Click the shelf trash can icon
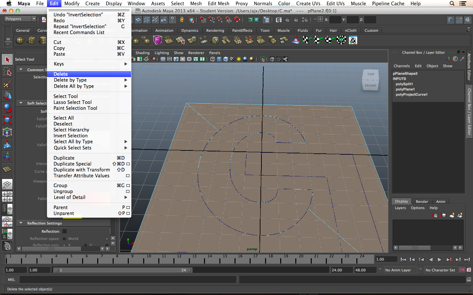This screenshot has width=473, height=295. click(x=469, y=29)
